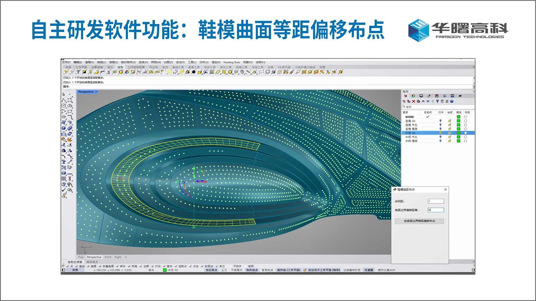
Task: Click the layer filter funnel icon
Action: click(x=437, y=101)
